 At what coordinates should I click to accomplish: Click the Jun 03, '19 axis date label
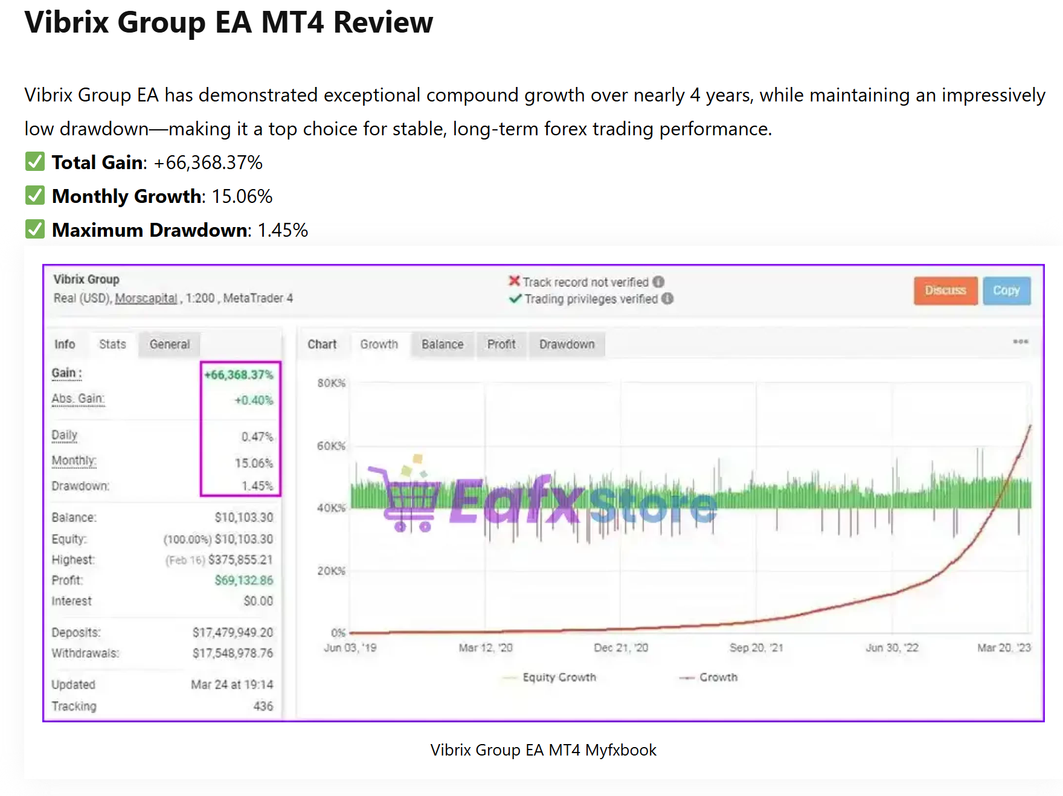(x=350, y=648)
